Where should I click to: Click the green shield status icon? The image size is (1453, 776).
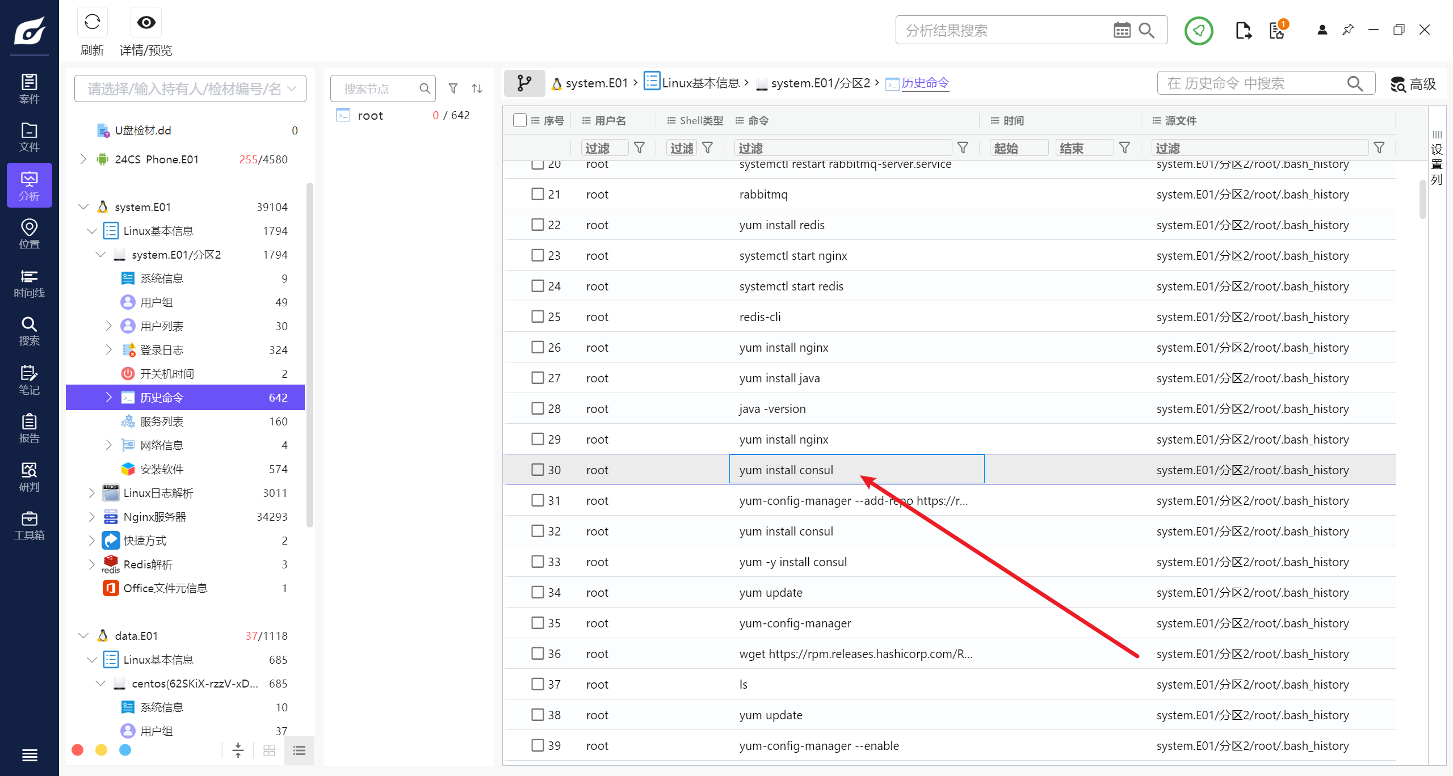pos(1198,31)
